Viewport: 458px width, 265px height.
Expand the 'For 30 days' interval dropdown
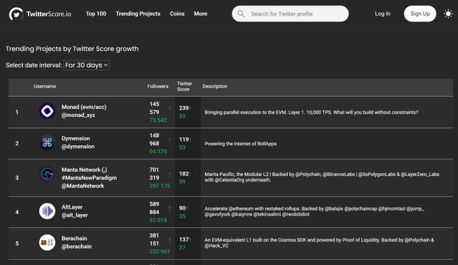point(86,65)
